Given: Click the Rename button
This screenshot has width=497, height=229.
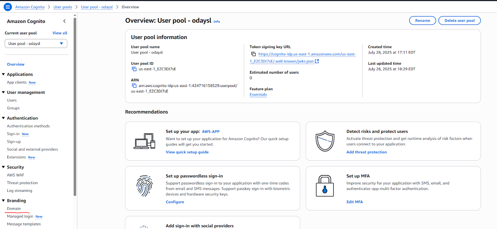Looking at the screenshot, I should 422,21.
